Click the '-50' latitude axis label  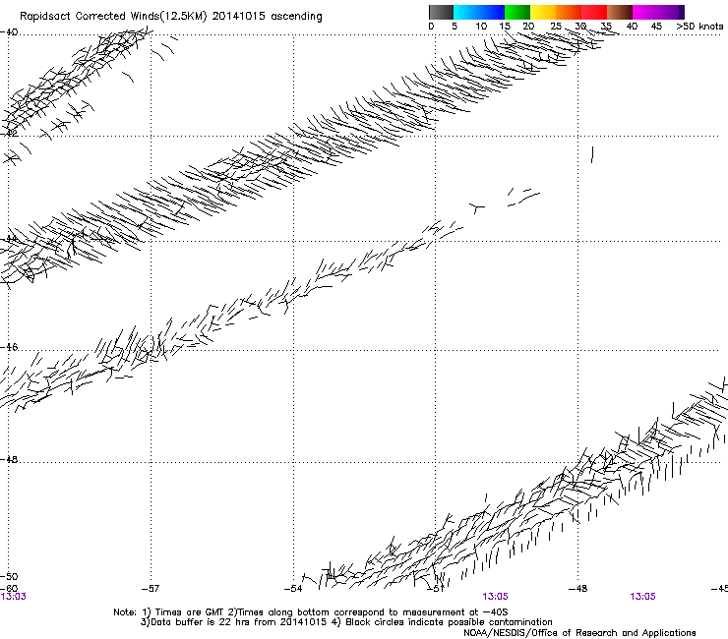tap(9, 576)
